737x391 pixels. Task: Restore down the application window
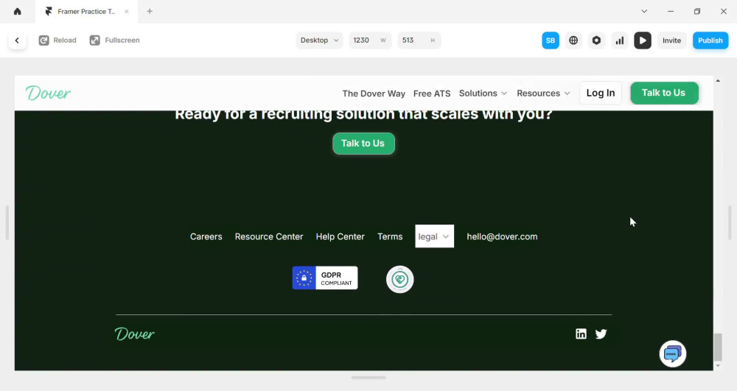[697, 11]
